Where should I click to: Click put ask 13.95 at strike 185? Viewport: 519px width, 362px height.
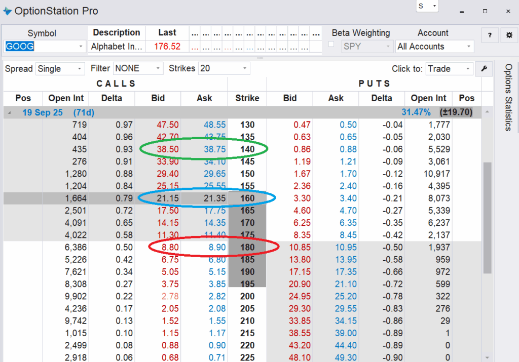click(x=346, y=260)
